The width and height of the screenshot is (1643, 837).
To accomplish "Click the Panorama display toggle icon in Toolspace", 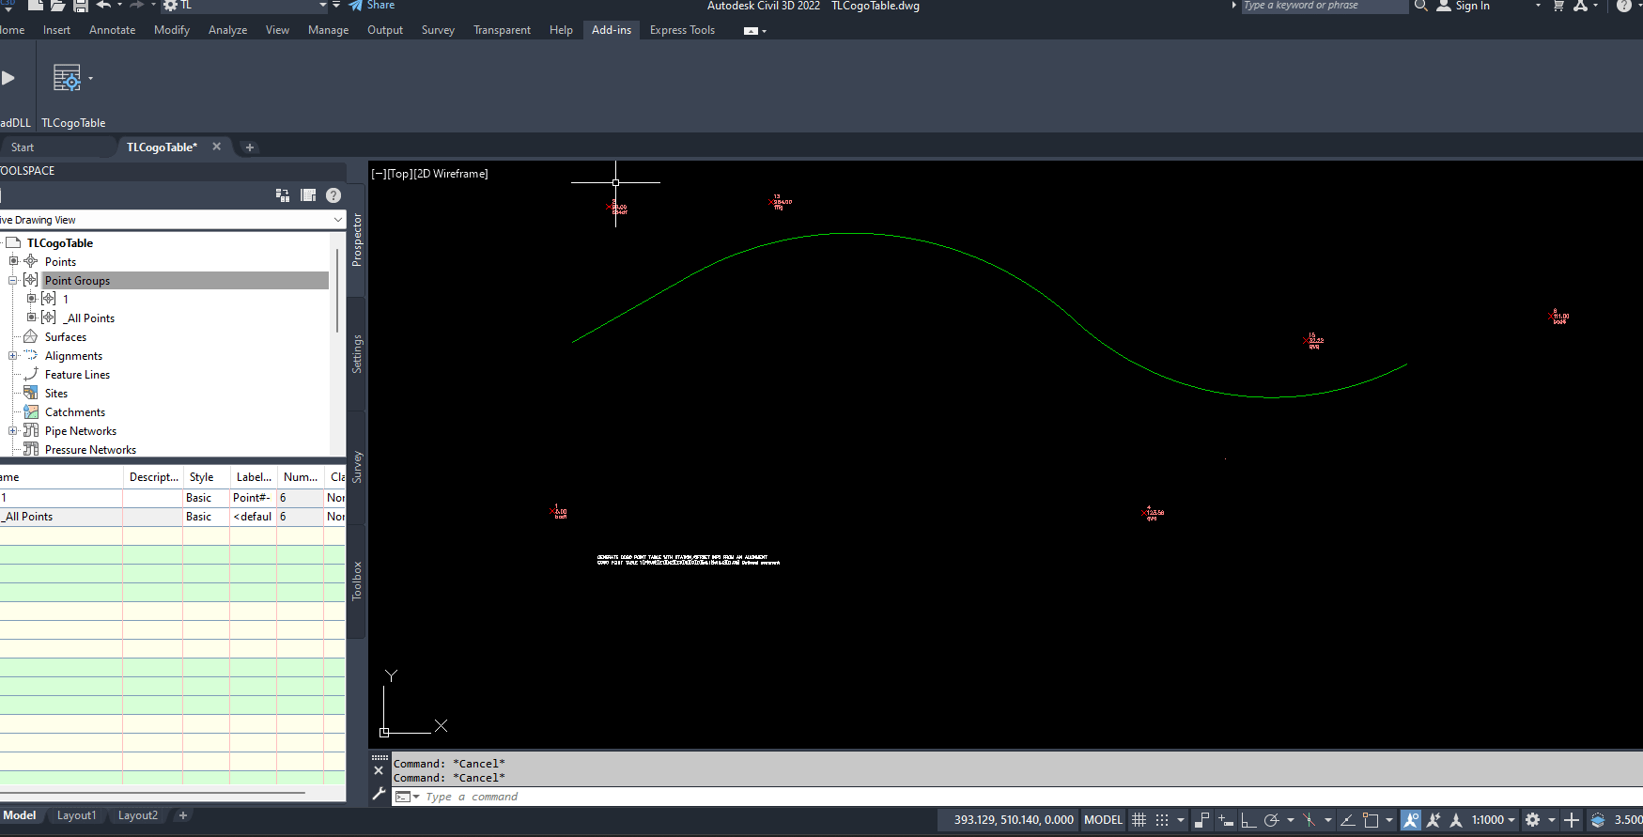I will (308, 195).
